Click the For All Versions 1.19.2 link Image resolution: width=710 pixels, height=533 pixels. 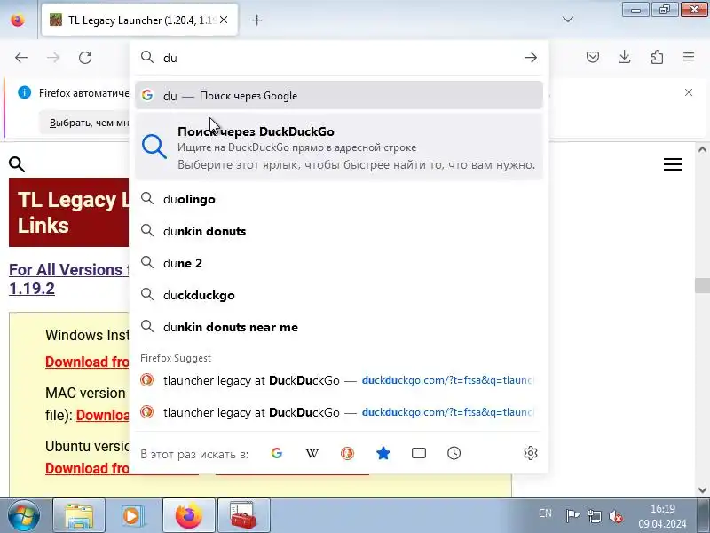pos(69,279)
